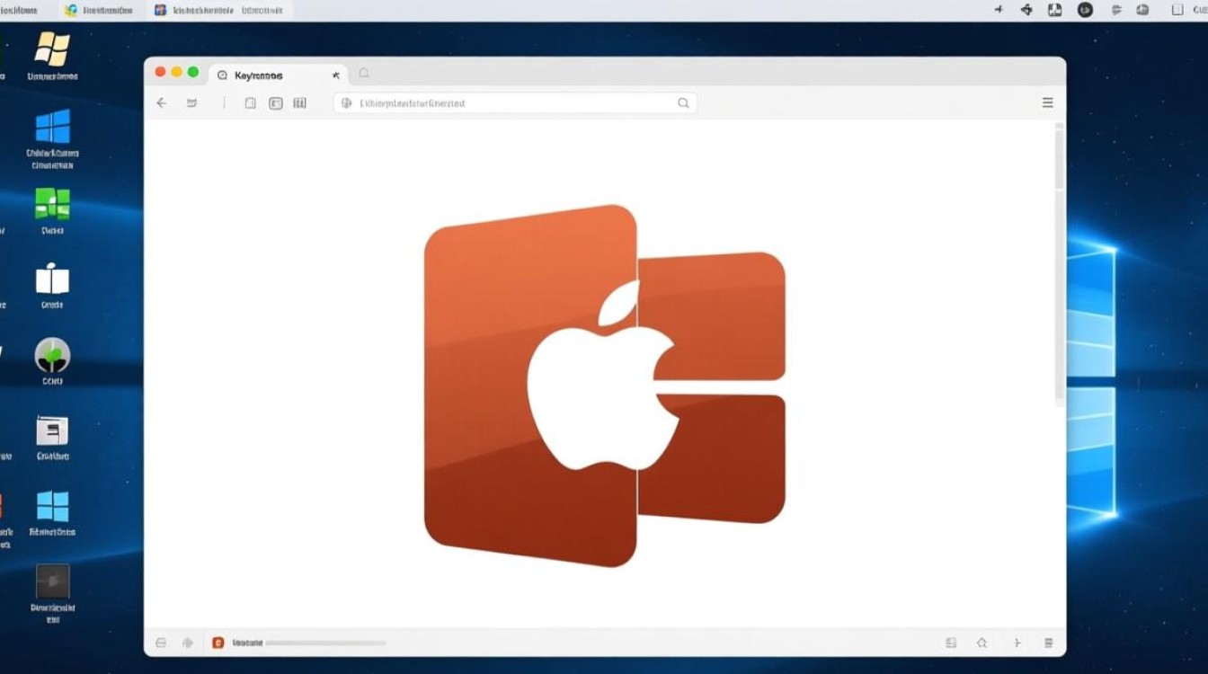
Task: Open the white gift box desktop icon
Action: [52, 279]
